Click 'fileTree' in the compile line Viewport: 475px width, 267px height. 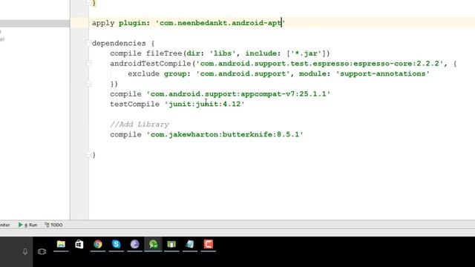tap(164, 53)
